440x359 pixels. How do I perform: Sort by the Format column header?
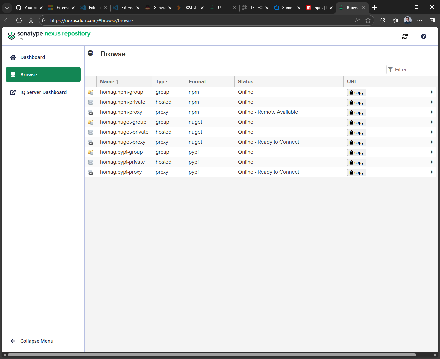[210, 82]
